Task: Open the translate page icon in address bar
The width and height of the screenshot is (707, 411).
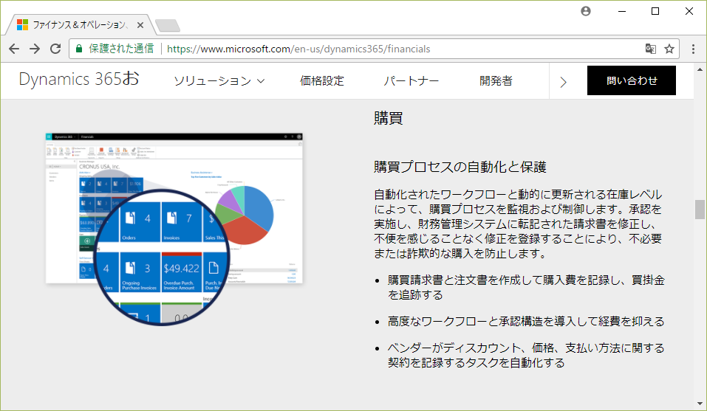Action: point(650,49)
